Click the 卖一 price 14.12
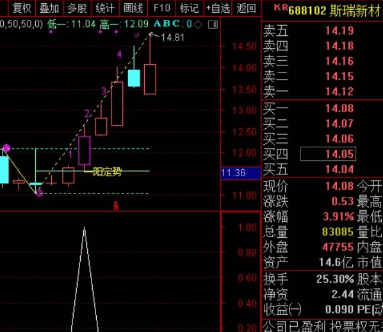This screenshot has width=383, height=332. tap(339, 92)
